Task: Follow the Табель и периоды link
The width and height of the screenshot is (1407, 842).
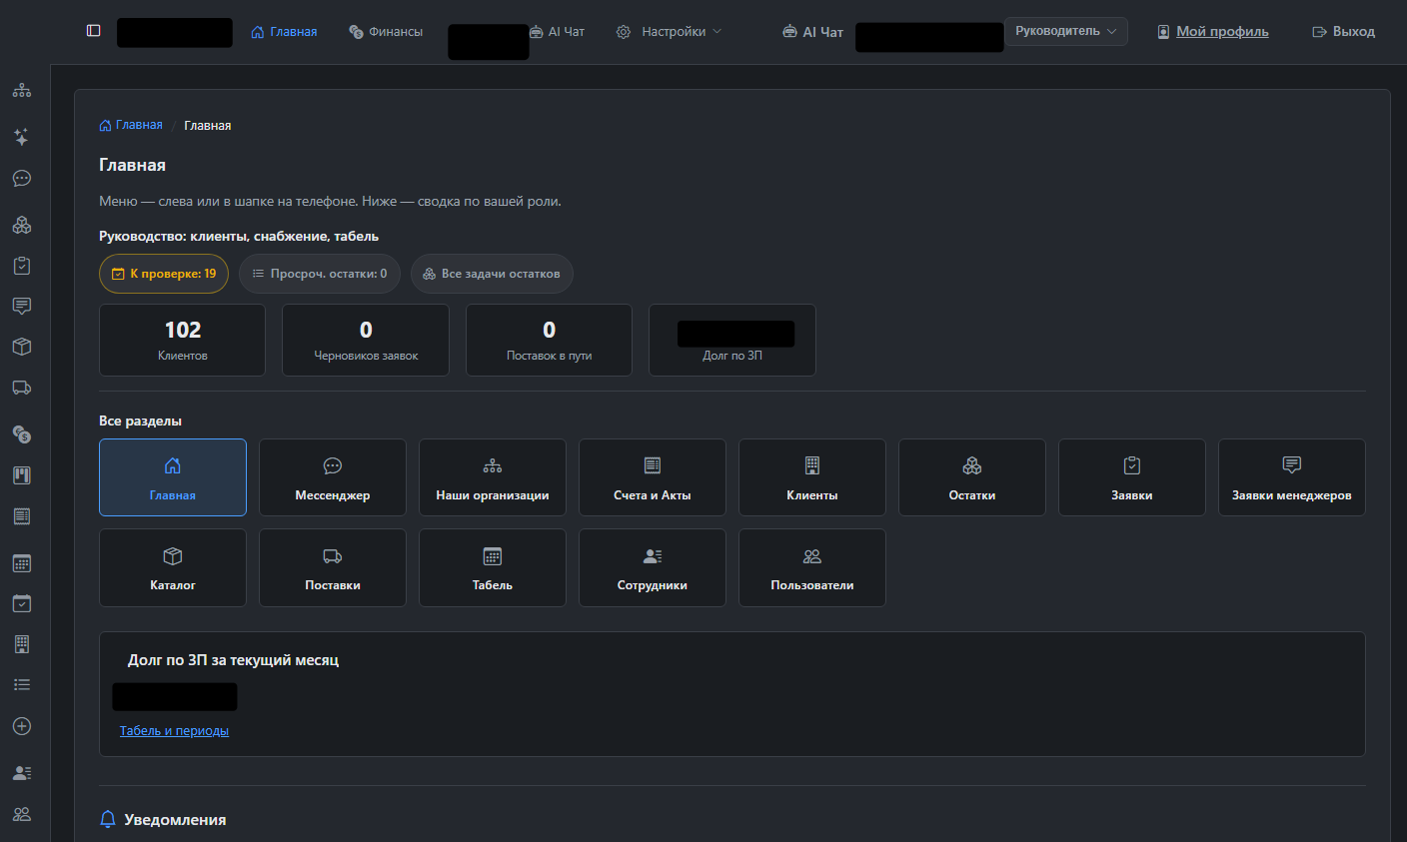Action: (174, 731)
